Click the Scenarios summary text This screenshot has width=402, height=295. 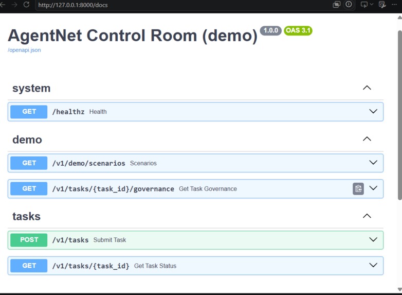point(143,163)
